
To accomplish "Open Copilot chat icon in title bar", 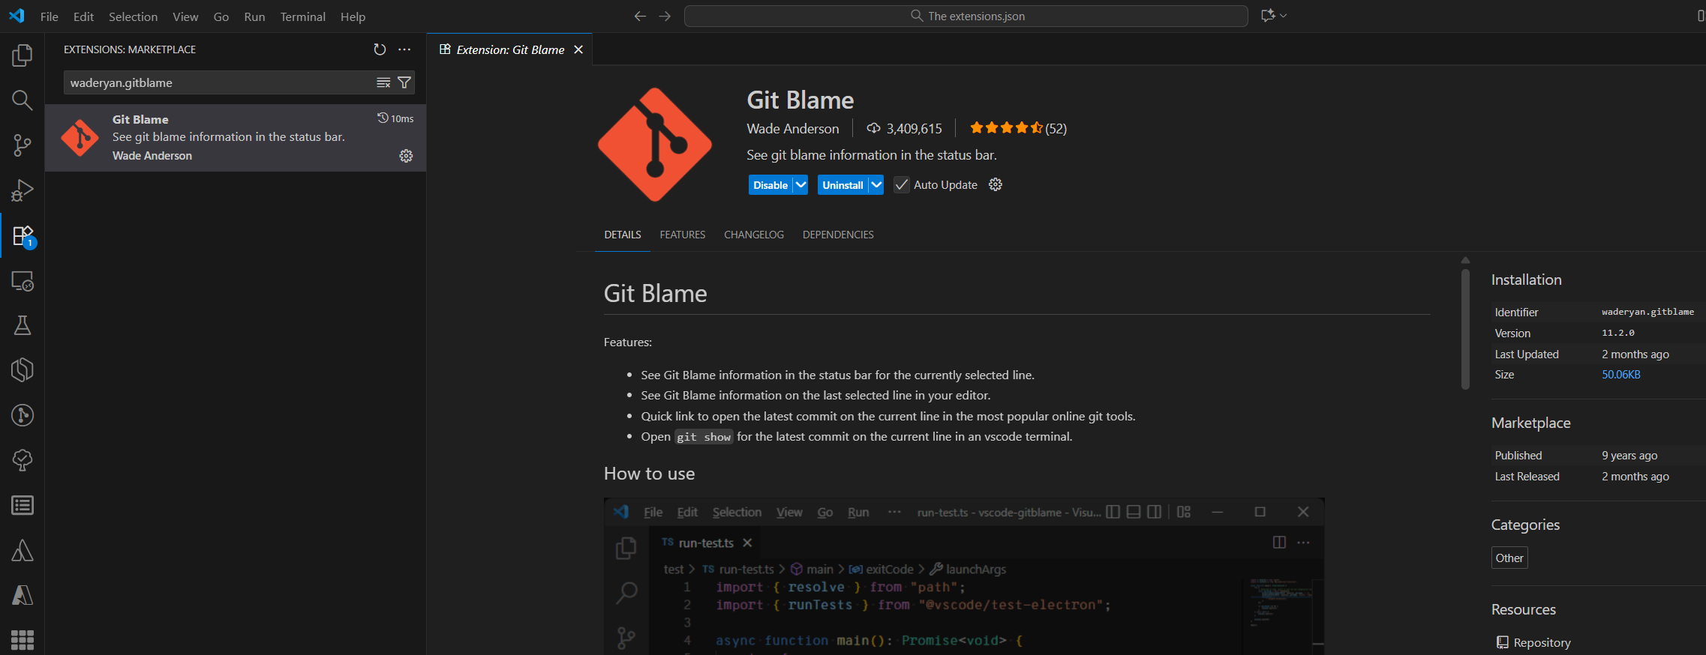I will (1268, 16).
